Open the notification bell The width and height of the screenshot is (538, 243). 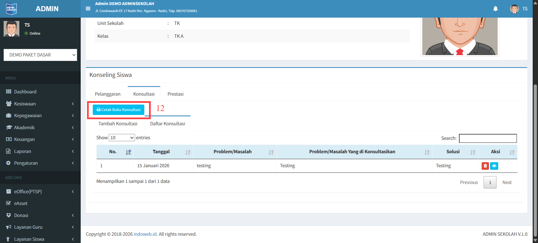point(495,9)
